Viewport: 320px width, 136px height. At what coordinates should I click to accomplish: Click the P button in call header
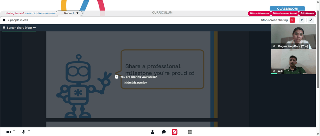[302, 20]
